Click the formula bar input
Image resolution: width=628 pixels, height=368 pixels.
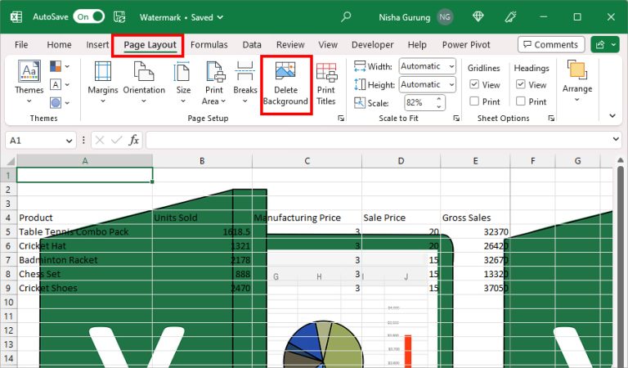pyautogui.click(x=376, y=141)
